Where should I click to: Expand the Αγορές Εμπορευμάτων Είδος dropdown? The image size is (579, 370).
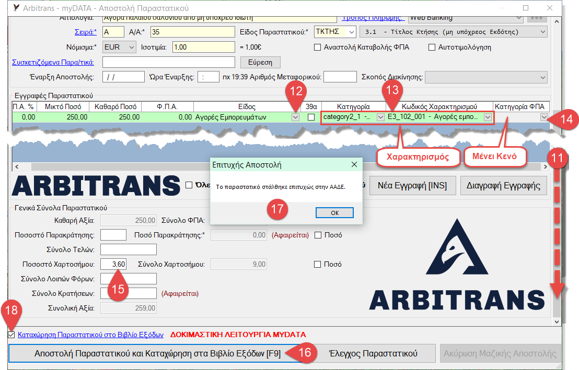coord(295,117)
